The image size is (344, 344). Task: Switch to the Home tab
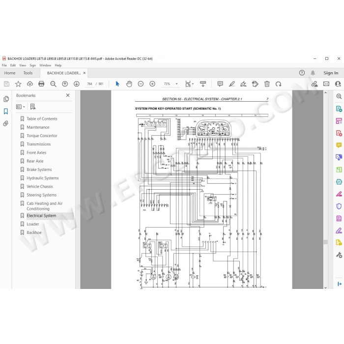pos(10,73)
